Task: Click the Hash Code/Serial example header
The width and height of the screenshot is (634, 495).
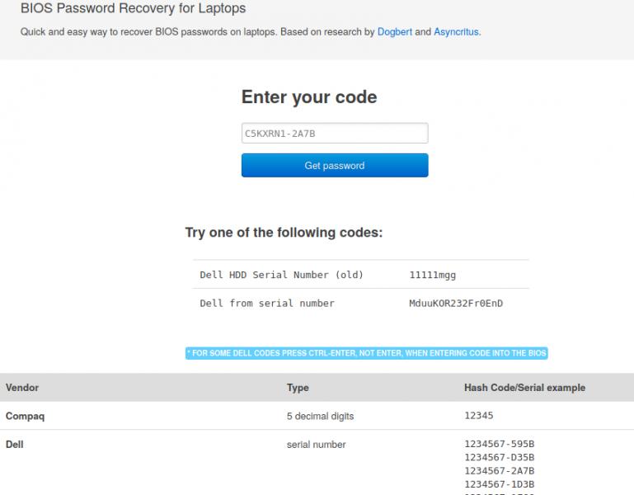Action: pyautogui.click(x=524, y=388)
